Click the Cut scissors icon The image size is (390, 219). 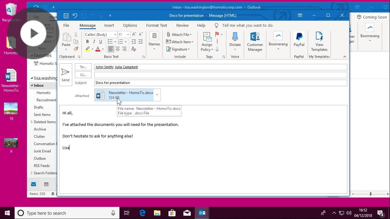tap(76, 35)
